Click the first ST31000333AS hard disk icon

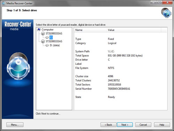coord(43,34)
